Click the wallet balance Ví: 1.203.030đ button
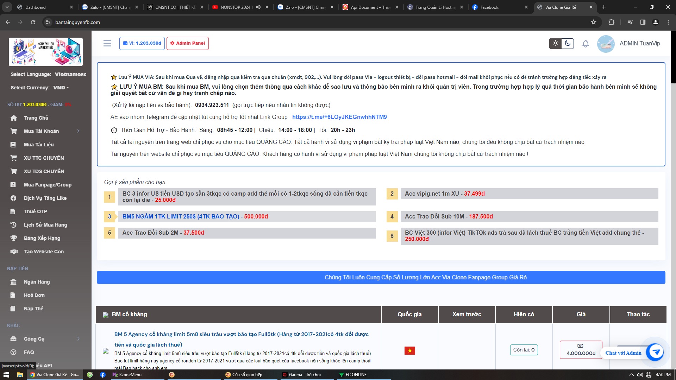Viewport: 676px width, 380px height. [x=142, y=43]
